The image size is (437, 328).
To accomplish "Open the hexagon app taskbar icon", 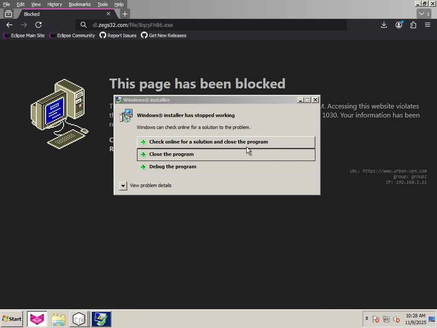I will tap(79, 319).
